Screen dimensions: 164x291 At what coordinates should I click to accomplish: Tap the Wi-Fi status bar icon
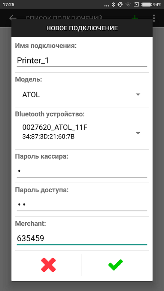pyautogui.click(x=128, y=4)
